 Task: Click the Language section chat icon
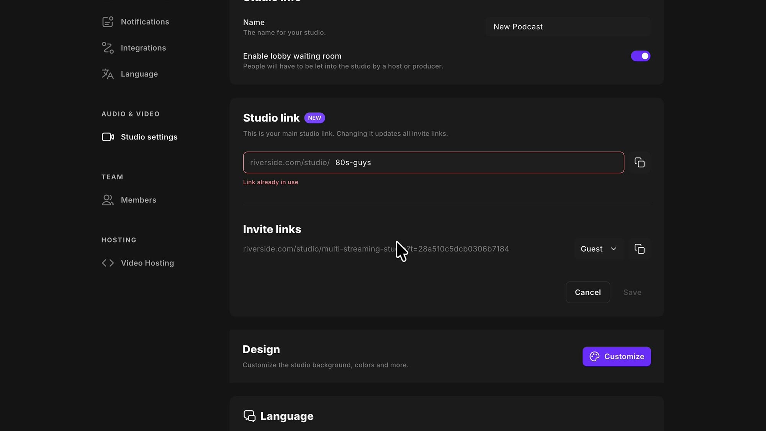(x=249, y=416)
